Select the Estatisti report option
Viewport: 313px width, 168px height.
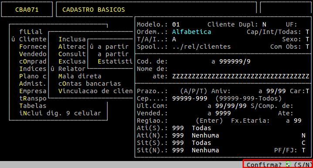[115, 61]
